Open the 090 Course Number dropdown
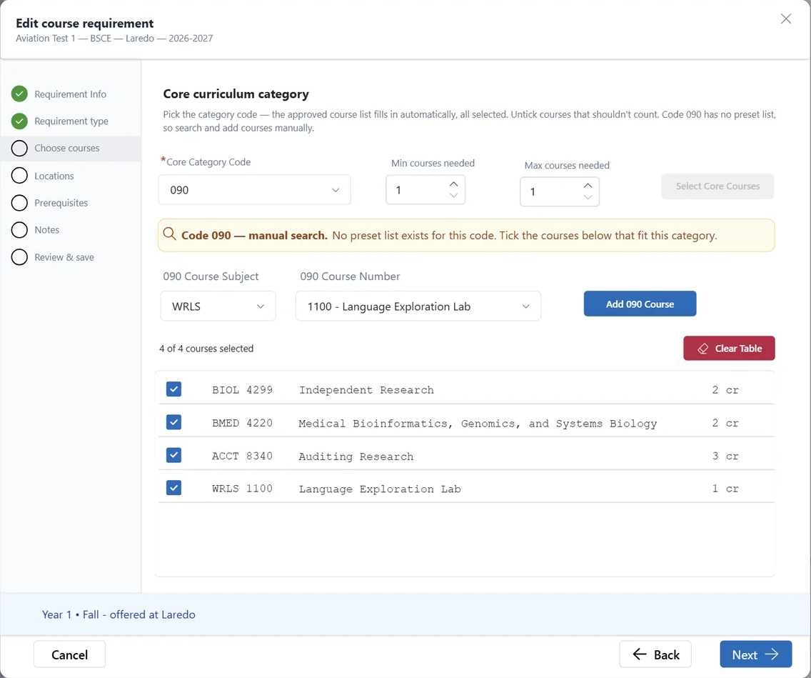 (418, 306)
